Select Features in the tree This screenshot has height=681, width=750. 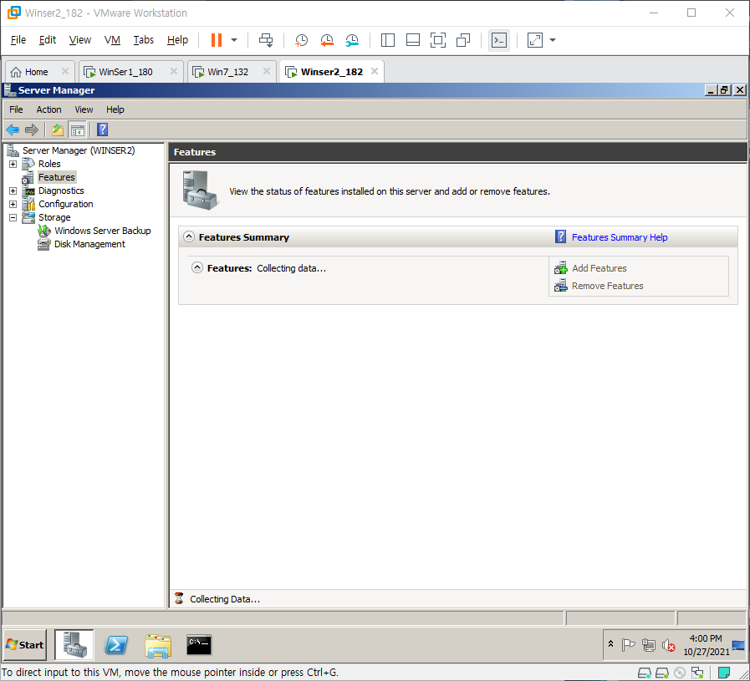57,177
